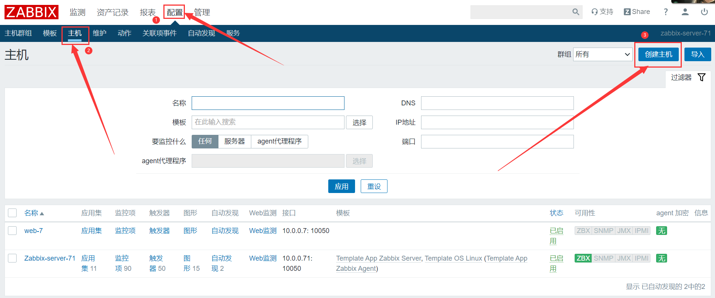Check the web-7 host checkbox
The image size is (715, 298).
[12, 231]
